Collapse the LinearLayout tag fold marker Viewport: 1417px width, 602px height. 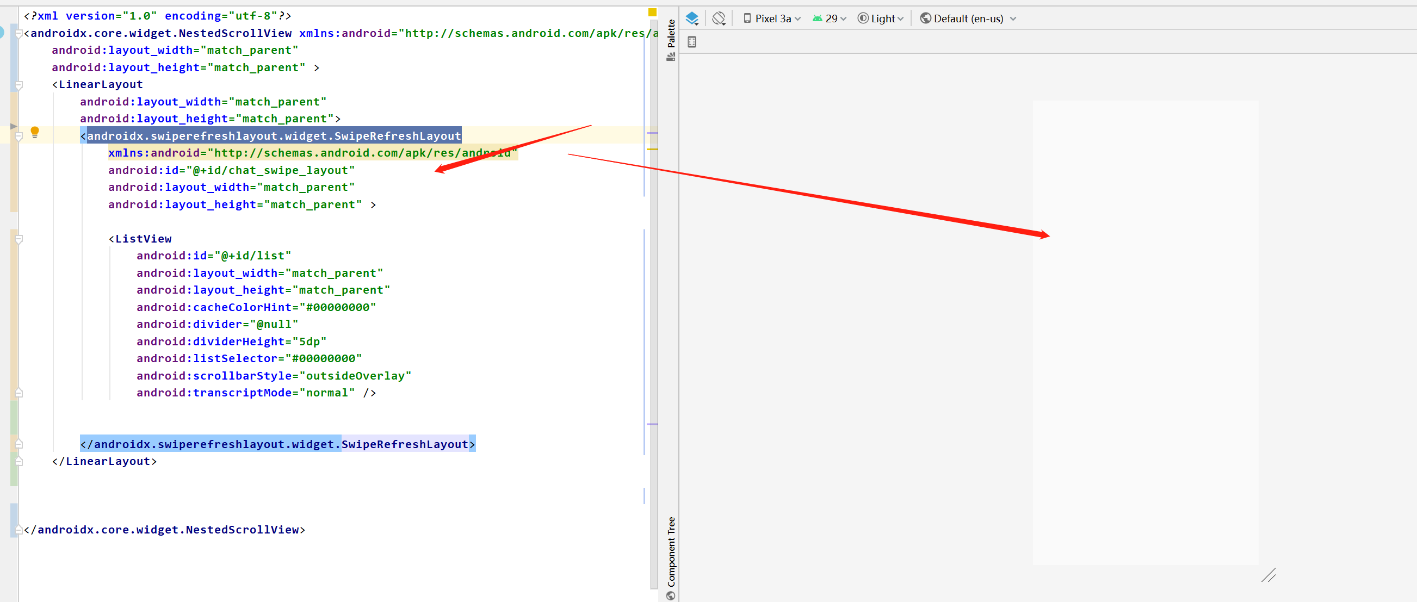click(x=18, y=85)
